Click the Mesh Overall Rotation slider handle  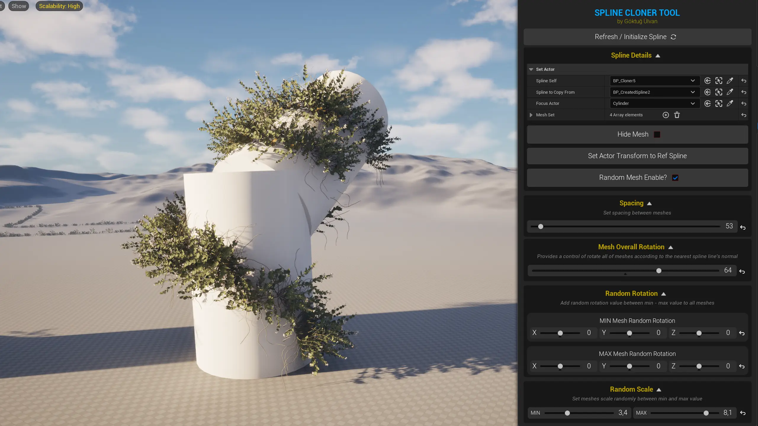[659, 271]
